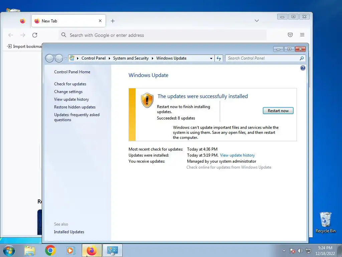This screenshot has width=342, height=257.
Task: Click View update history link beside 5:19 PM
Action: click(237, 155)
